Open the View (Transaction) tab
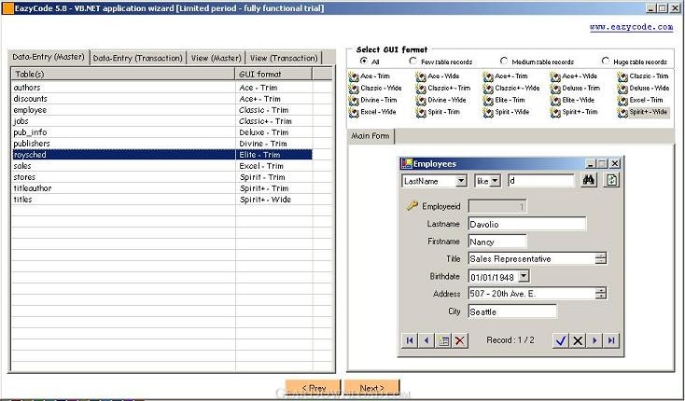Viewport: 685px width, 401px height. pos(284,58)
